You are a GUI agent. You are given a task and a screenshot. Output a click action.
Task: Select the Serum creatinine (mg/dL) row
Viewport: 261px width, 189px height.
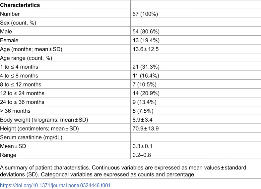[x=131, y=137]
